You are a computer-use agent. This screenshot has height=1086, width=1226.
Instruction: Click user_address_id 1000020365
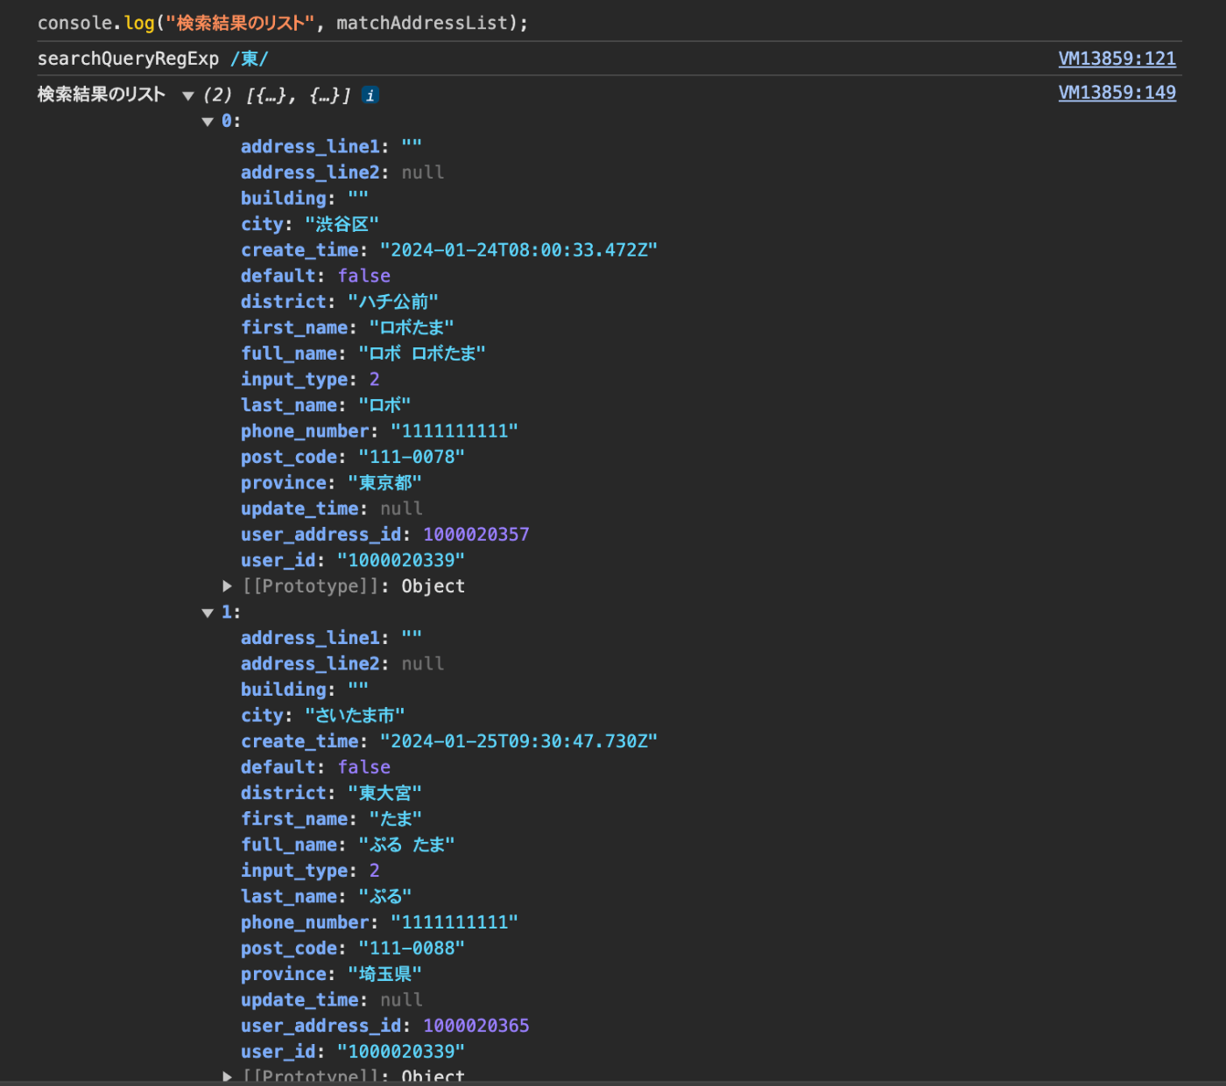coord(476,1026)
